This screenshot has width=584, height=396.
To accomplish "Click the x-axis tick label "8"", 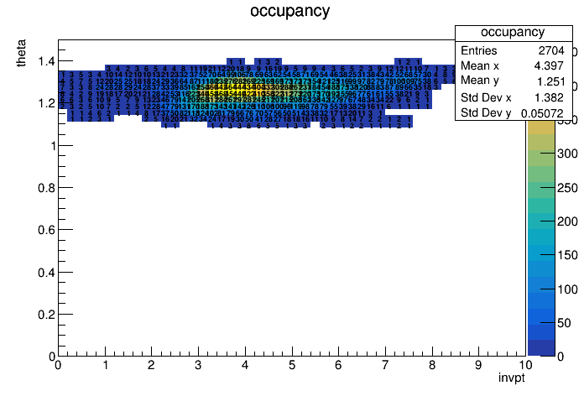I will tap(432, 365).
